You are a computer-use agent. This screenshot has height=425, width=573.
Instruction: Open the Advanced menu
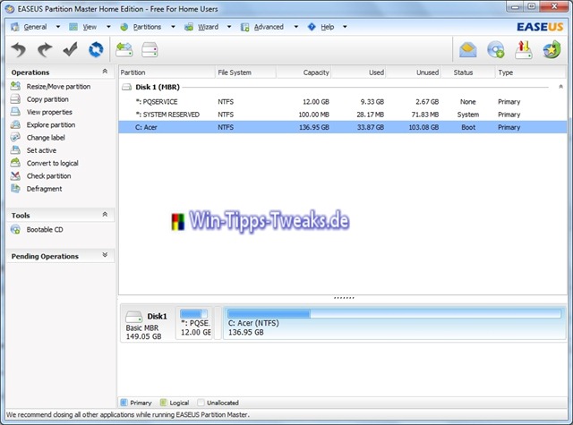269,27
